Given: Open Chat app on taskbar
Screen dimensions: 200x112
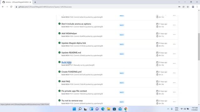Looking at the screenshot, I should click(x=97, y=109).
